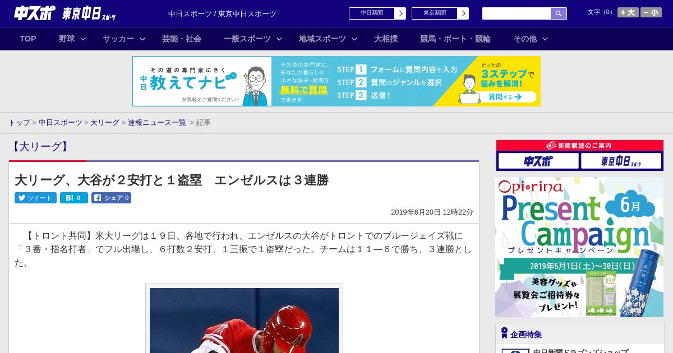The height and width of the screenshot is (353, 673).
Task: Open the サッカー menu
Action: pos(118,39)
